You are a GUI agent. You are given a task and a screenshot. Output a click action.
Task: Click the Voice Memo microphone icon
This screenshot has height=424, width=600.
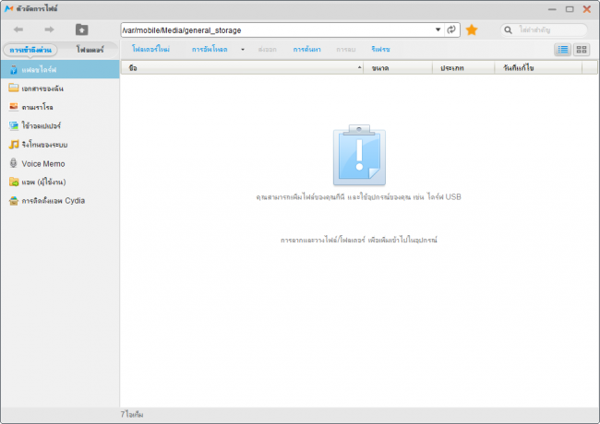point(14,163)
